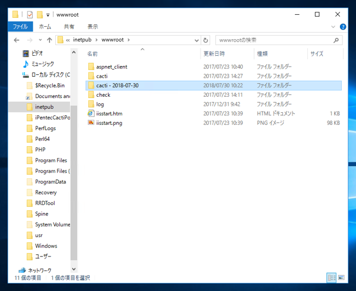This screenshot has height=291, width=356.
Task: Open the address bar history dropdown
Action: tap(196, 40)
